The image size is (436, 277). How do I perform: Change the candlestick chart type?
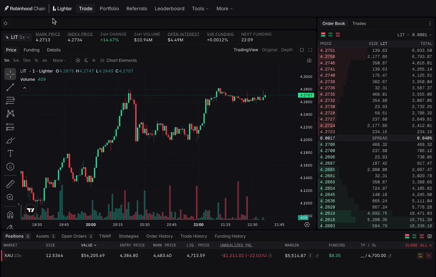pyautogui.click(x=94, y=60)
